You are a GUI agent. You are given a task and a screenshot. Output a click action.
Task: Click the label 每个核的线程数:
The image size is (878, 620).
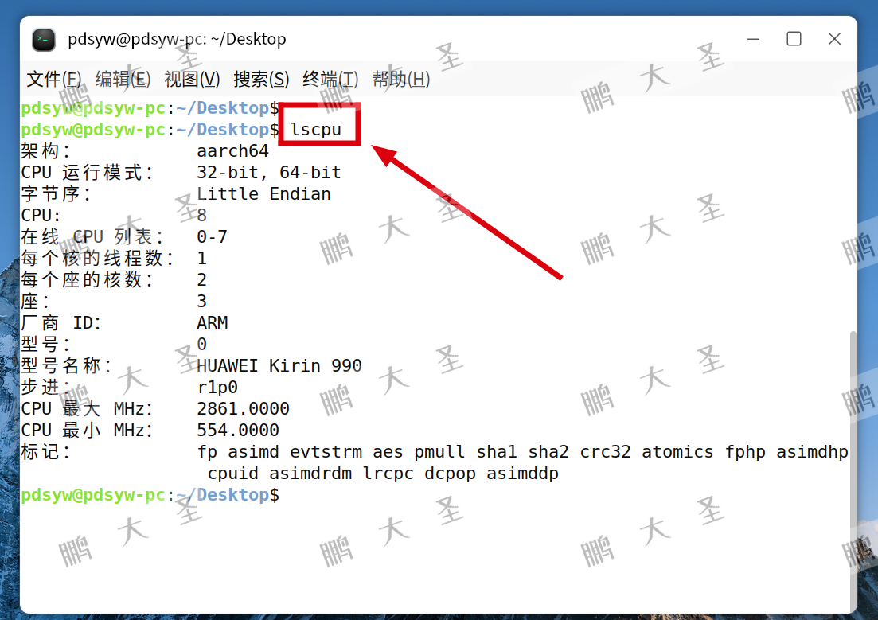point(98,258)
